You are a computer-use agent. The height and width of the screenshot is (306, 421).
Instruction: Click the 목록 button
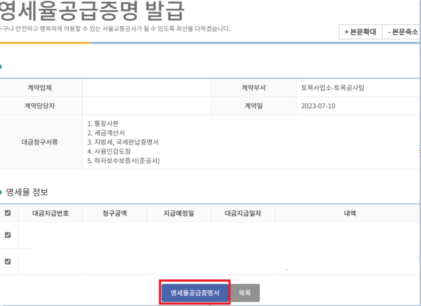(245, 293)
